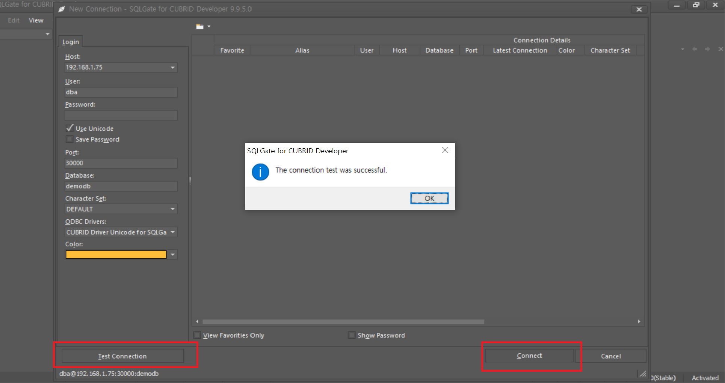This screenshot has height=383, width=725.
Task: Click the blue information icon in dialog
Action: 260,172
